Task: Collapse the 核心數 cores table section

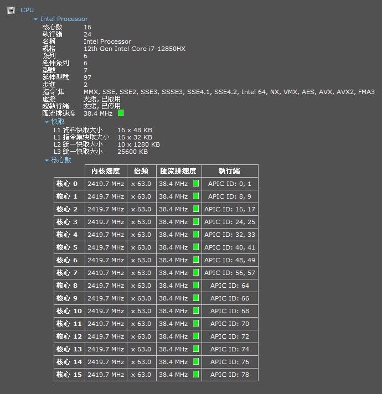Action: click(x=47, y=160)
